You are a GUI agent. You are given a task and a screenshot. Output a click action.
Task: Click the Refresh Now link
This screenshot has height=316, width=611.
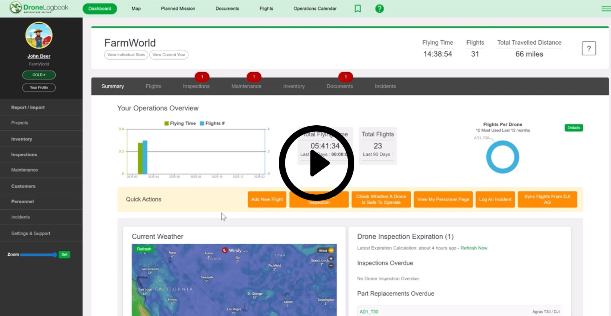[474, 248]
